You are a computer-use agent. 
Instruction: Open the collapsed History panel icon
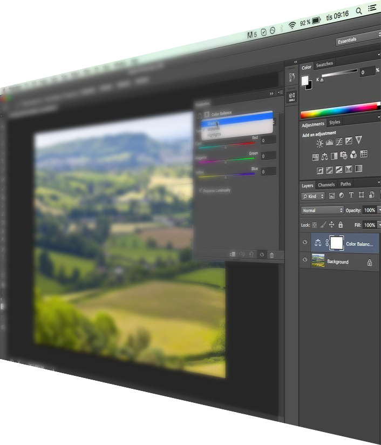click(292, 77)
